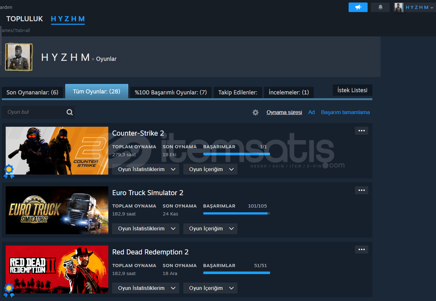Sort games by Ad
The image size is (436, 301).
point(312,112)
